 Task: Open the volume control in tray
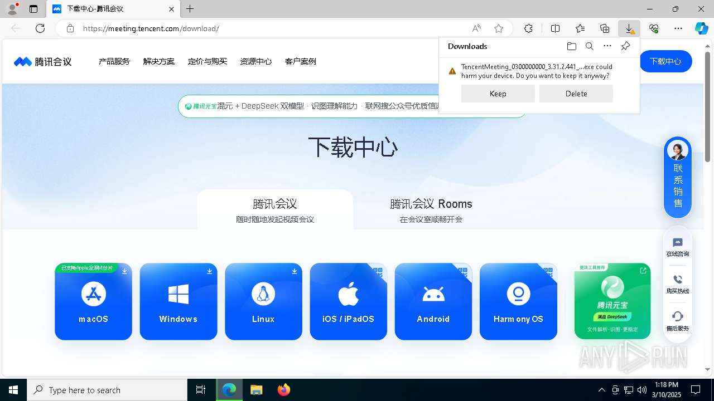(641, 390)
